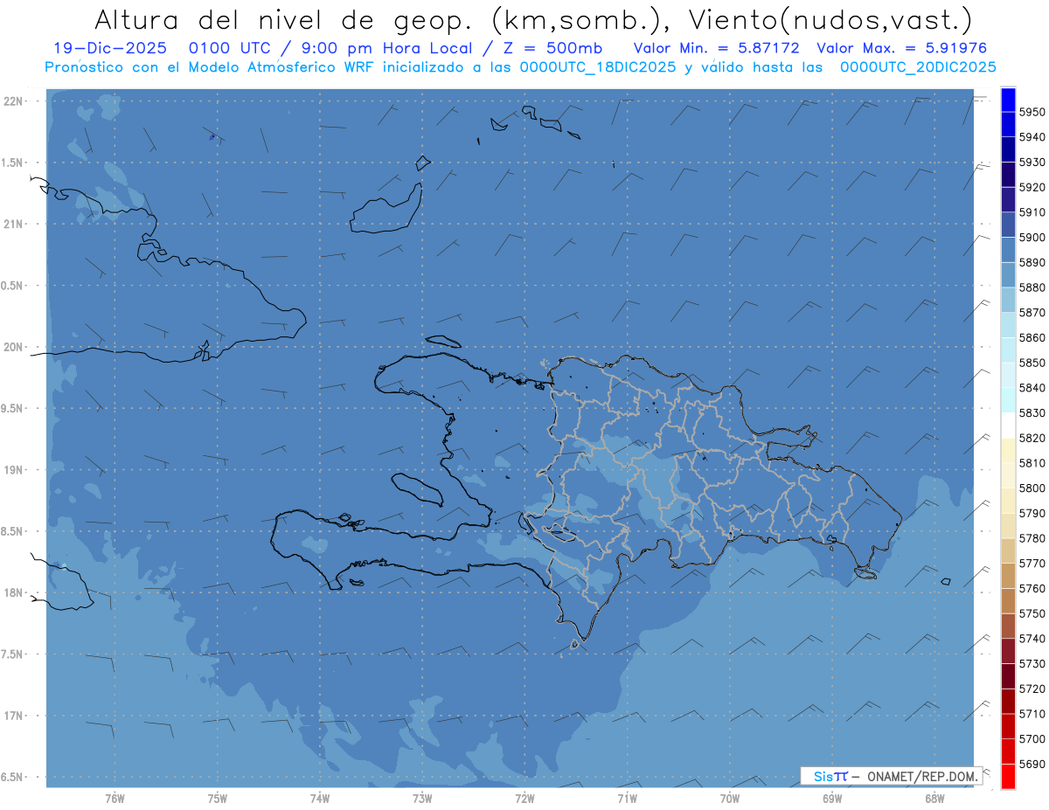This screenshot has height=810, width=1049.
Task: Click the '70W' longitude axis label
Action: click(x=729, y=798)
